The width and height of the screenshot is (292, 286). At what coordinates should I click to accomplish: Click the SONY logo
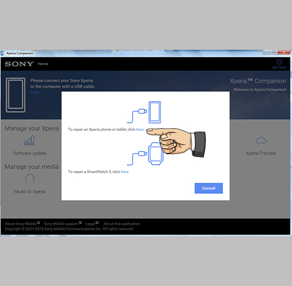(x=19, y=64)
